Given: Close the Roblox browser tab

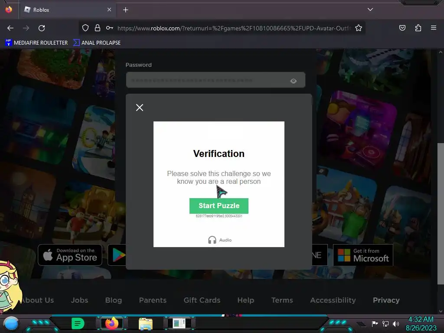Looking at the screenshot, I should click(109, 10).
